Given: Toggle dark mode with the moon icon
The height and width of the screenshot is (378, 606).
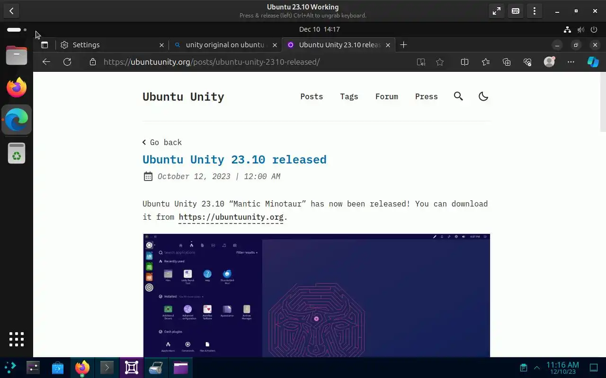Looking at the screenshot, I should pos(483,96).
